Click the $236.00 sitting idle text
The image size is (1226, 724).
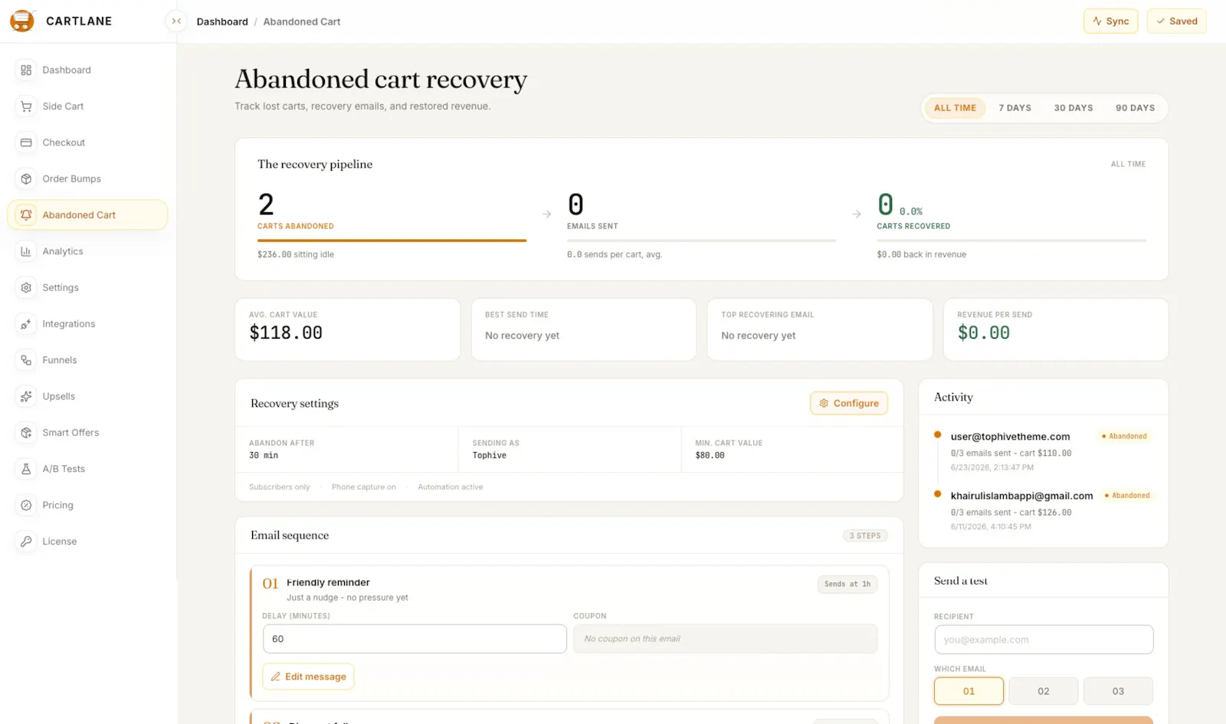pyautogui.click(x=296, y=254)
